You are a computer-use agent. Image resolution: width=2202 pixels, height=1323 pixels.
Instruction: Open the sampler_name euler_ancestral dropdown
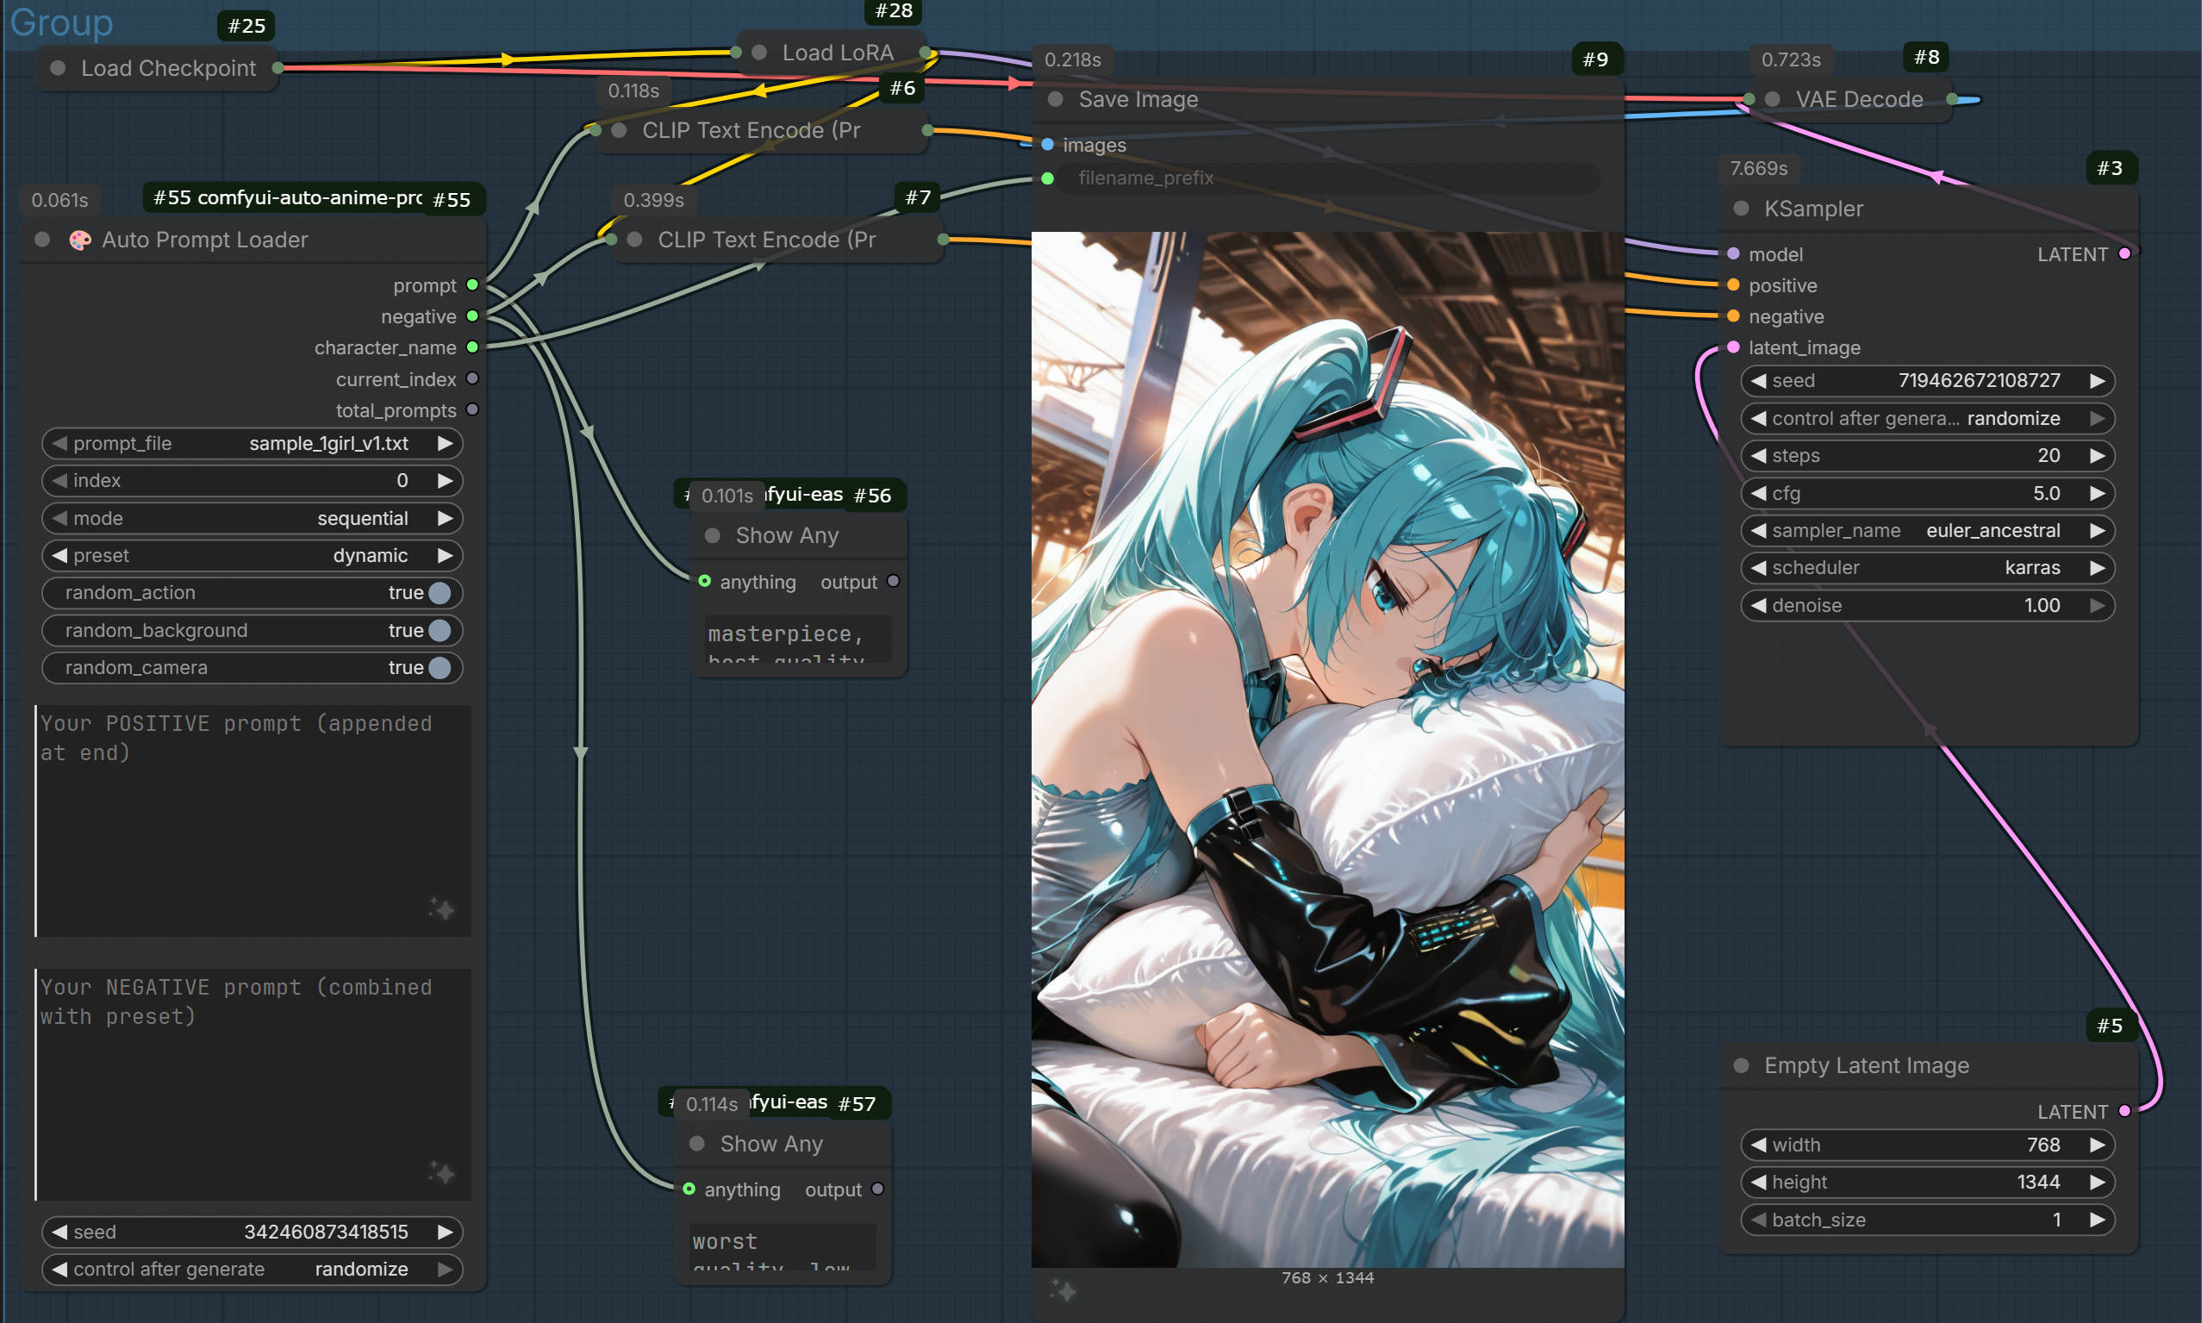click(x=1927, y=530)
